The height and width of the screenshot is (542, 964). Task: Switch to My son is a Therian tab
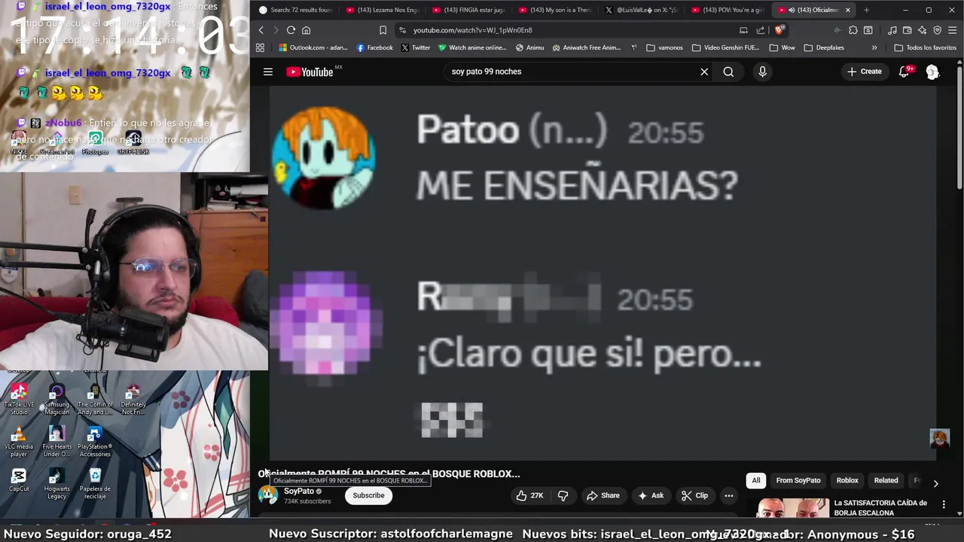coord(554,10)
